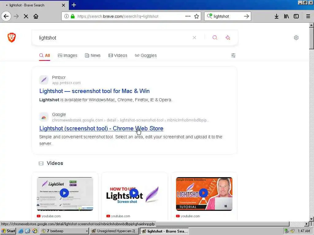Show site information icon in address bar
This screenshot has height=235, width=314.
point(67,16)
